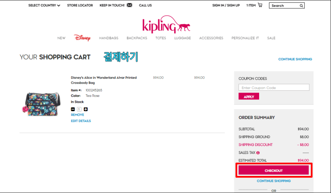Open the Luggage menu
Screen dimensions: 331x193
pyautogui.click(x=183, y=38)
